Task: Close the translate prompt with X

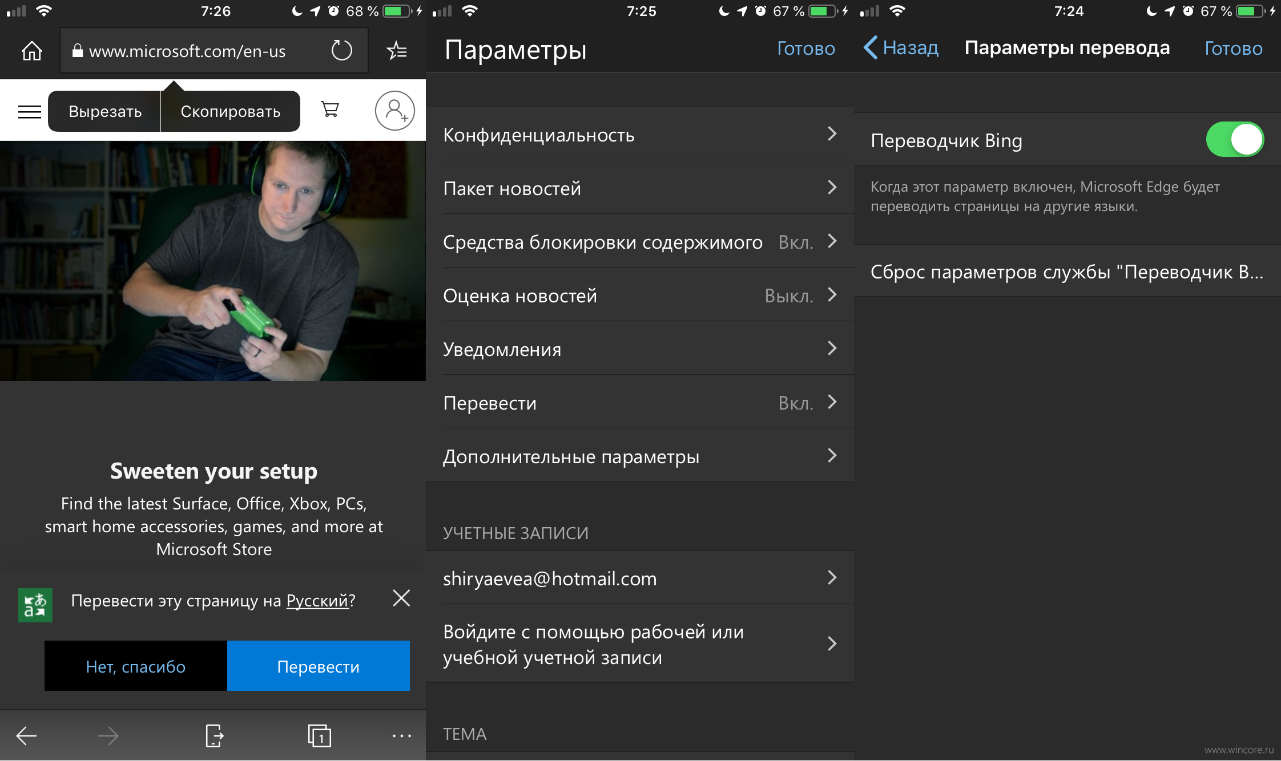Action: point(401,598)
